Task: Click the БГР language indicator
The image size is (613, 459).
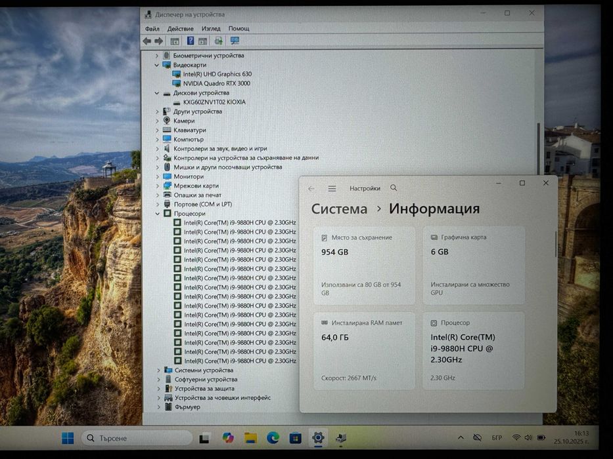Action: pos(497,438)
